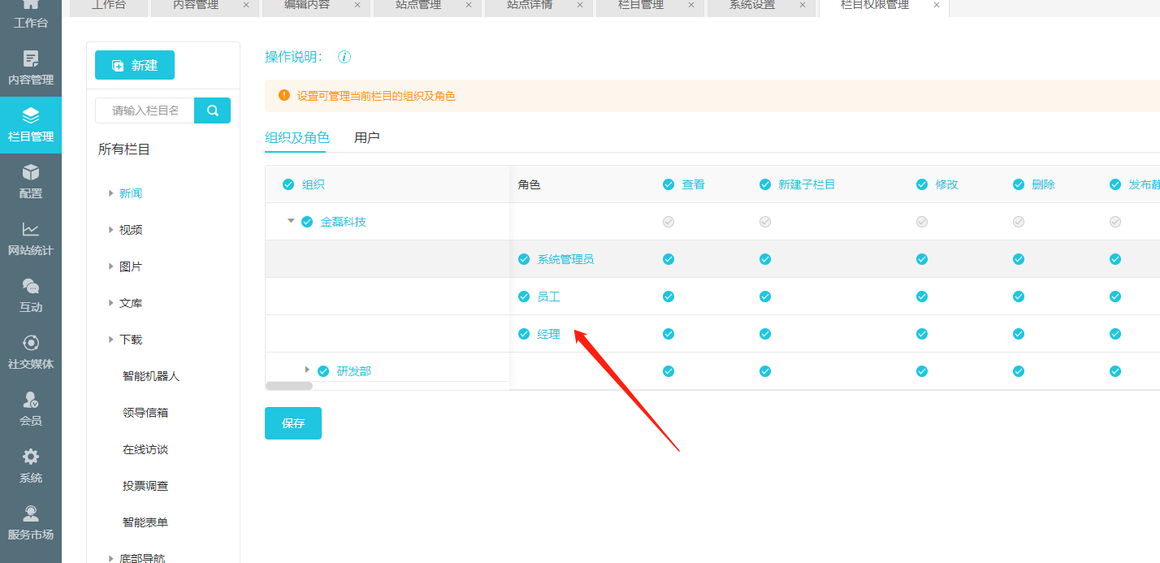Close the 站点管理 tab
Screen dimensions: 1160x563
469,5
